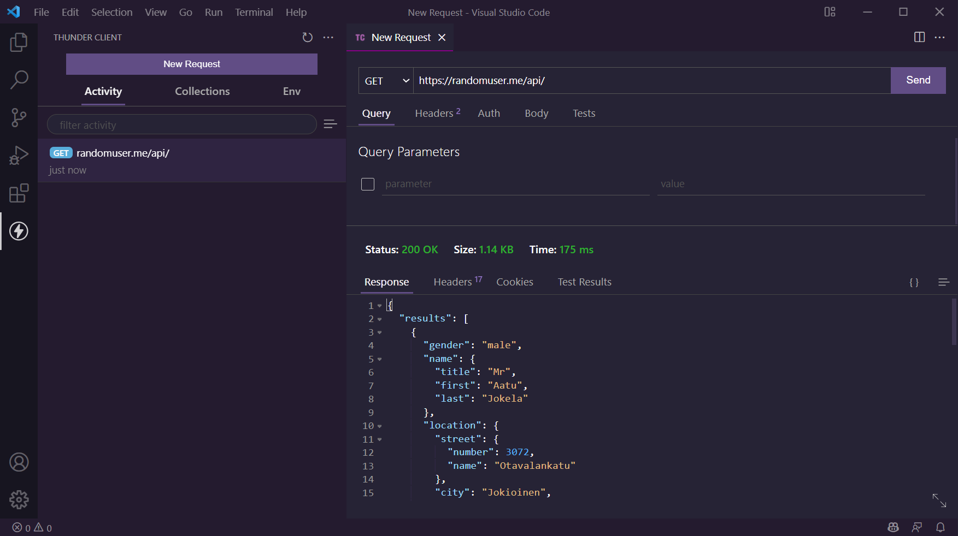Open the Explorer files icon
Viewport: 958px width, 536px height.
coord(19,42)
